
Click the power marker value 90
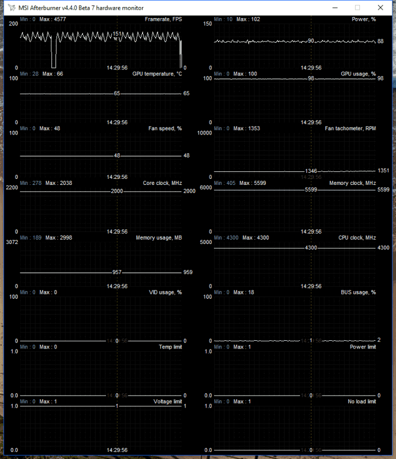(311, 41)
